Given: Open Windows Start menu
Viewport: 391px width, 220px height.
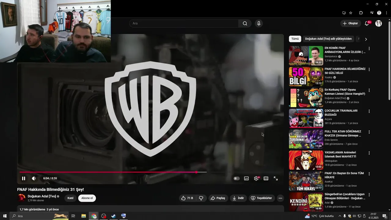Looking at the screenshot, I should pos(5,216).
